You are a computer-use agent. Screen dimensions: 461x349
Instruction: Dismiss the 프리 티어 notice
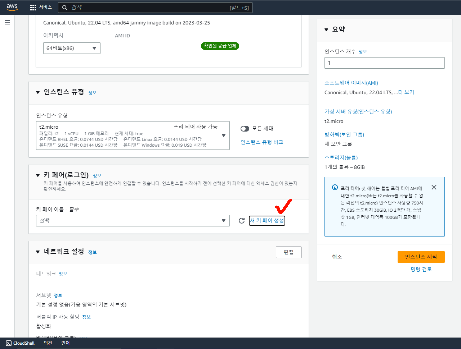(434, 187)
